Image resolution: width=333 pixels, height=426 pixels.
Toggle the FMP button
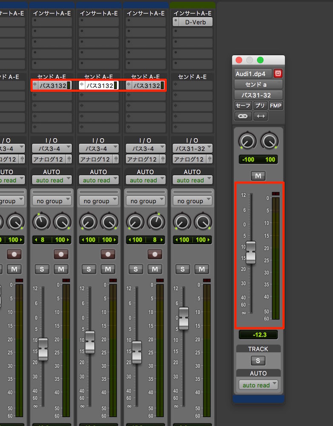click(x=276, y=106)
